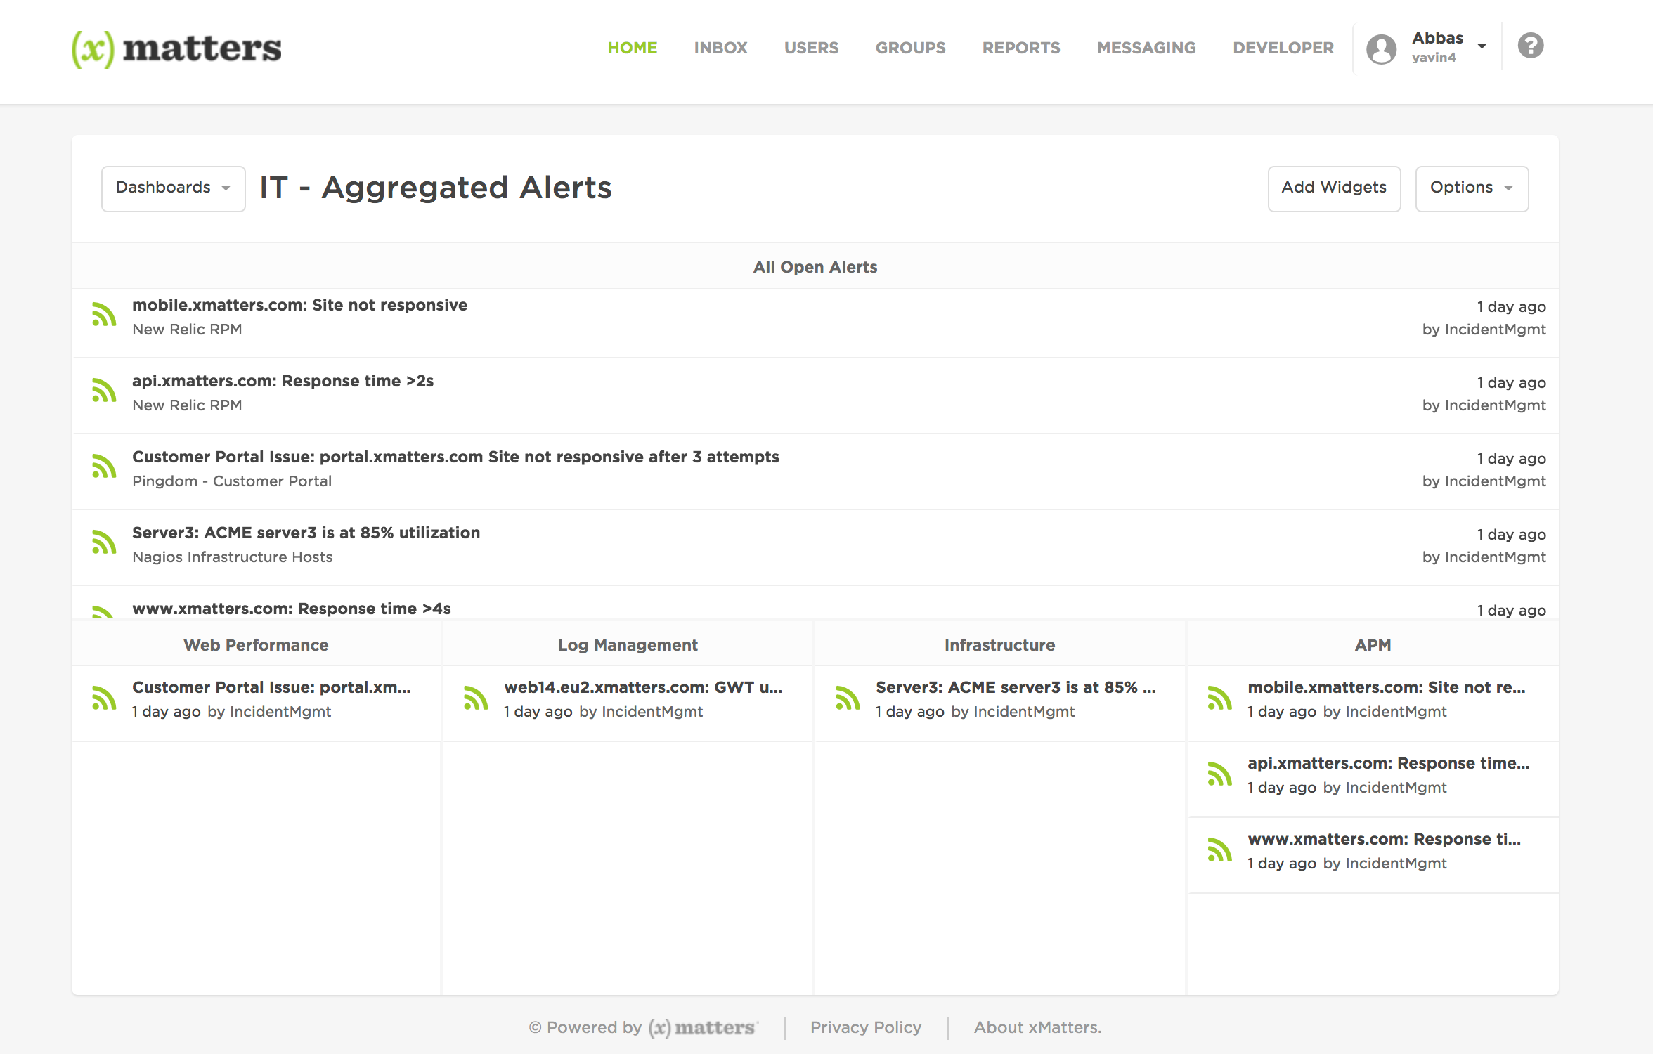Image resolution: width=1653 pixels, height=1054 pixels.
Task: Open the REPORTS navigation tab
Action: coord(1020,48)
